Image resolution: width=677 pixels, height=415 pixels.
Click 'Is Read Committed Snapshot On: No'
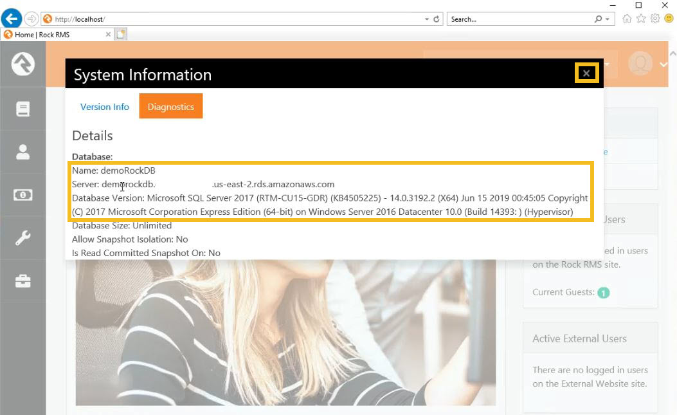(x=146, y=253)
